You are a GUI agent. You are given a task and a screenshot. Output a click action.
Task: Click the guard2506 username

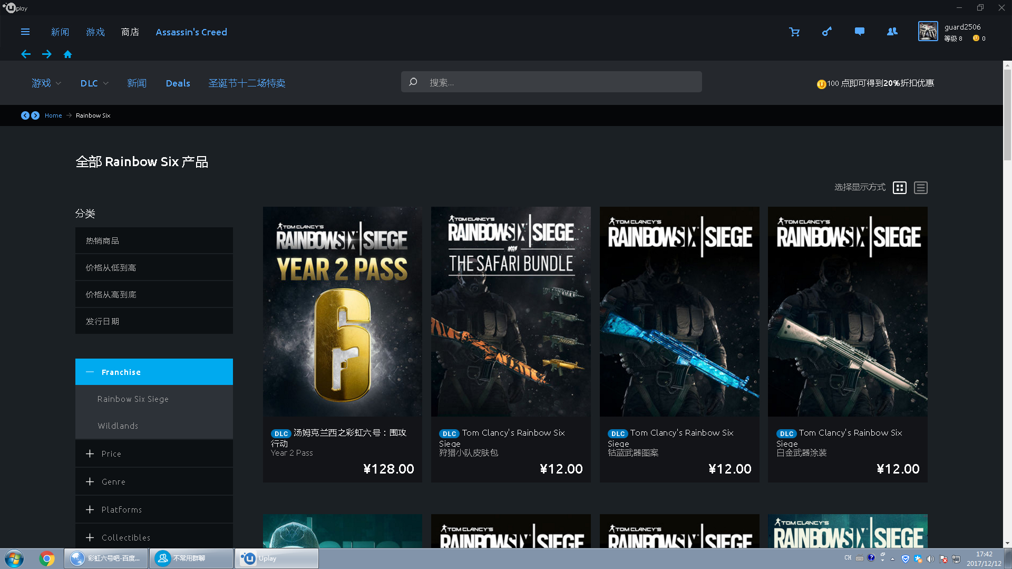click(962, 27)
